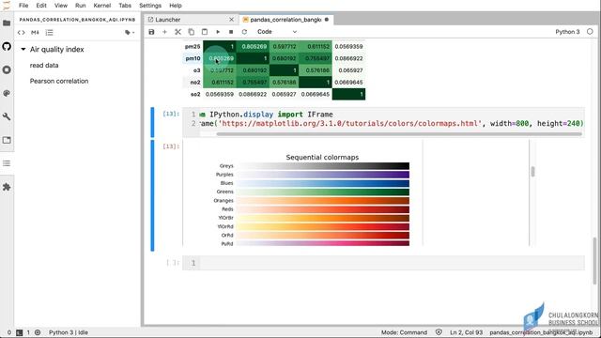This screenshot has height=338, width=601.
Task: Click the Python 3 kernel name
Action: tap(567, 32)
